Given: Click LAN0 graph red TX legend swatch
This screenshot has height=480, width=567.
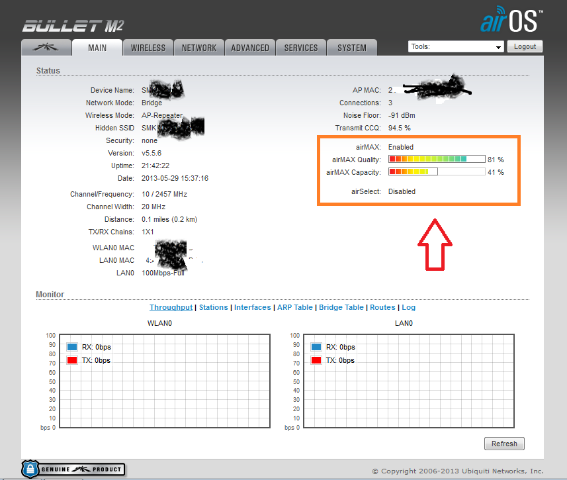Looking at the screenshot, I should point(316,360).
